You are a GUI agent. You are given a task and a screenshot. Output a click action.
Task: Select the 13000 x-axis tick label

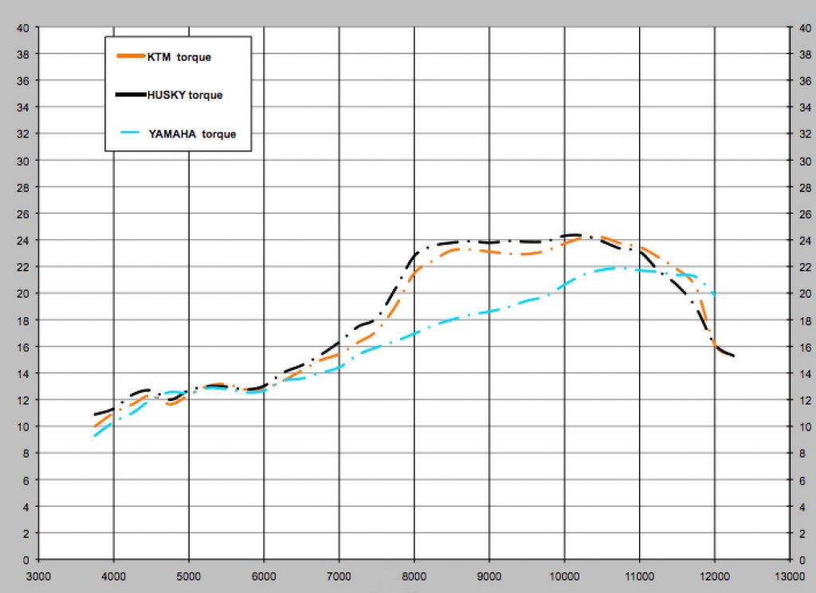point(789,575)
